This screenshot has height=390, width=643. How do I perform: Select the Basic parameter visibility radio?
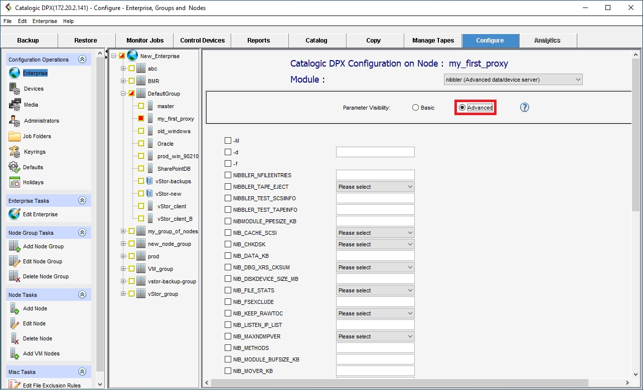[x=415, y=108]
